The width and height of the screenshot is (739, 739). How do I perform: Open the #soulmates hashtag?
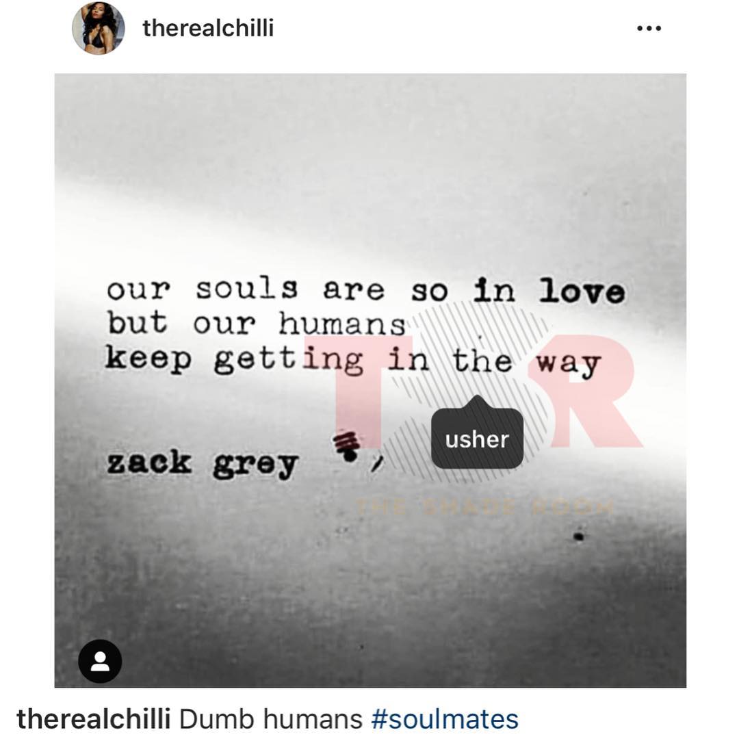click(445, 718)
